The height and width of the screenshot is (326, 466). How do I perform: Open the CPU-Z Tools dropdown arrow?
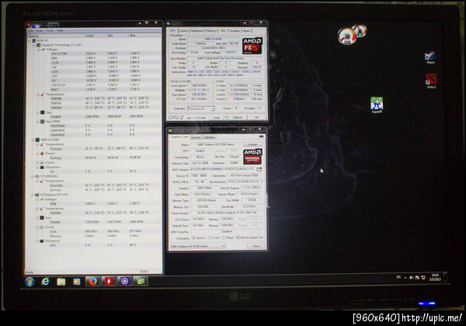click(225, 117)
